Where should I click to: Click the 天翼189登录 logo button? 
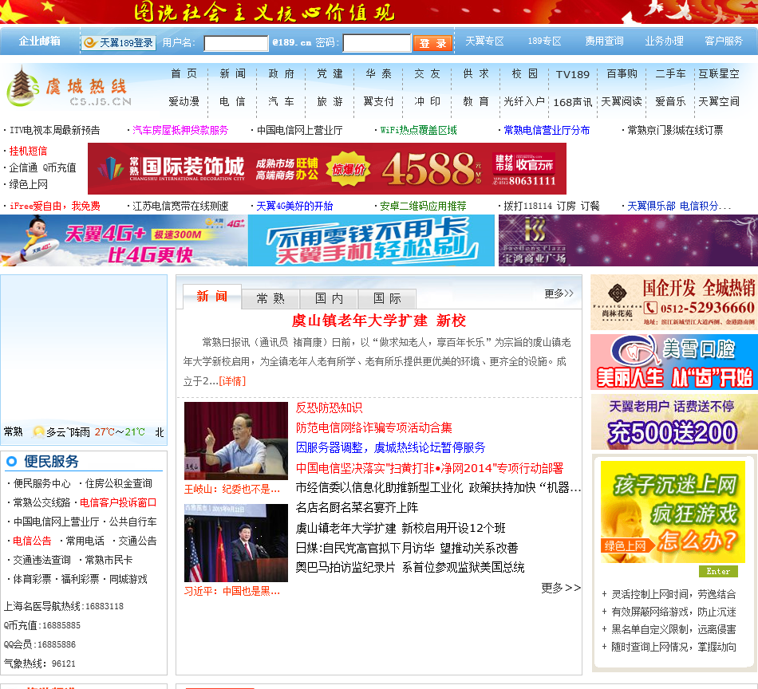click(x=118, y=42)
